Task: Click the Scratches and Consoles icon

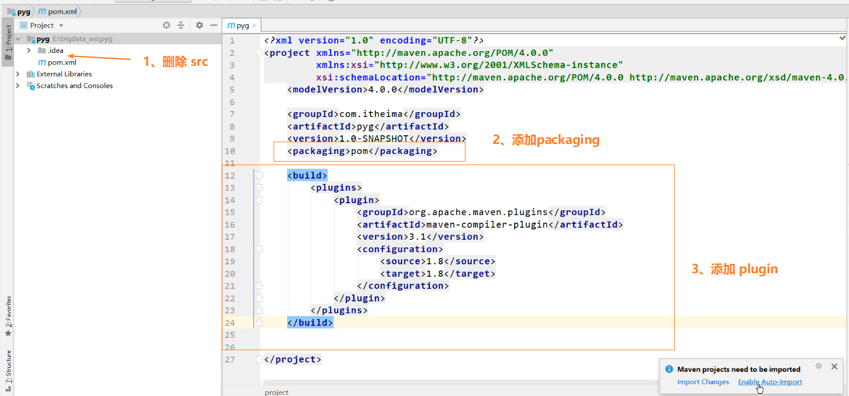Action: tap(31, 86)
